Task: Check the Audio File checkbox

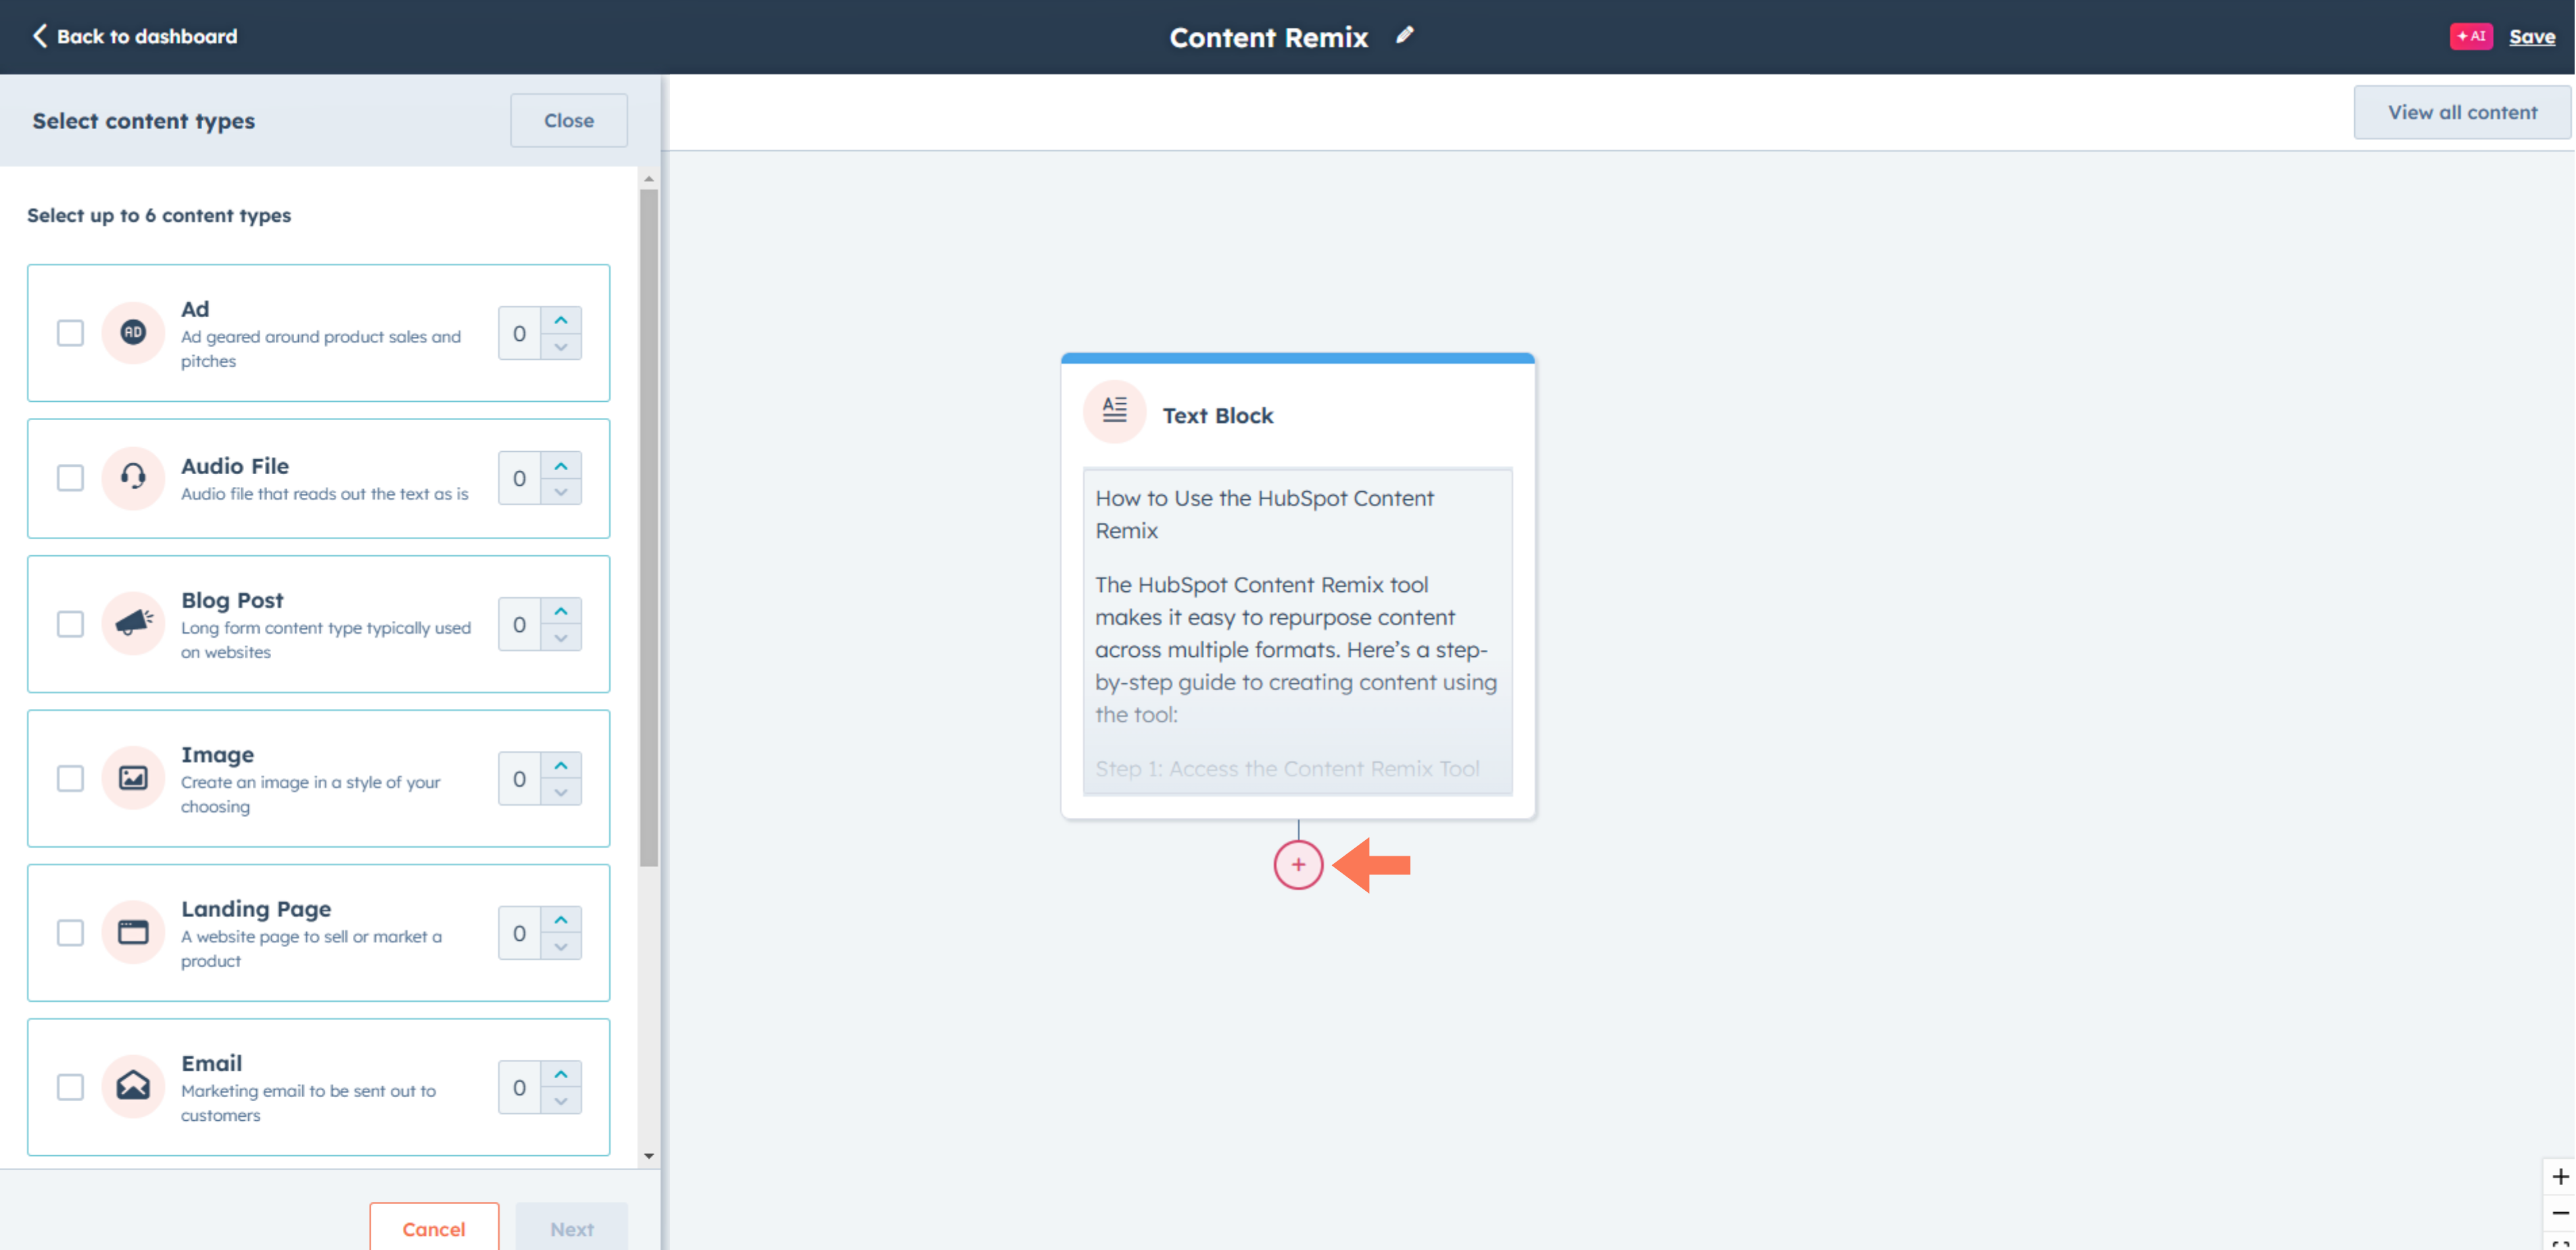Action: [x=70, y=478]
